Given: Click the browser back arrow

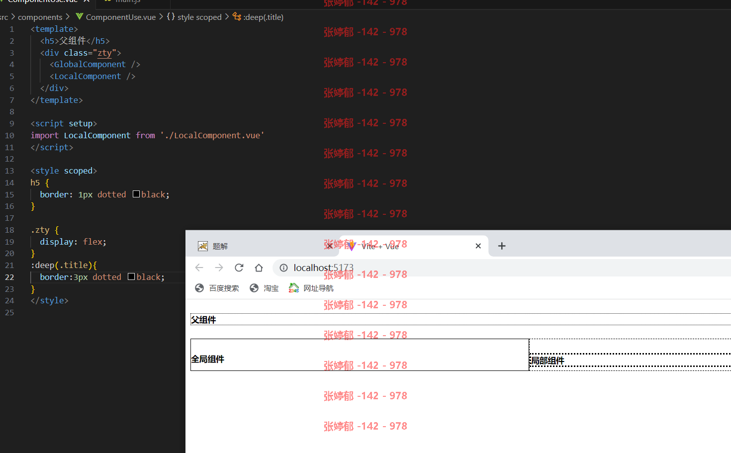Looking at the screenshot, I should coord(199,268).
